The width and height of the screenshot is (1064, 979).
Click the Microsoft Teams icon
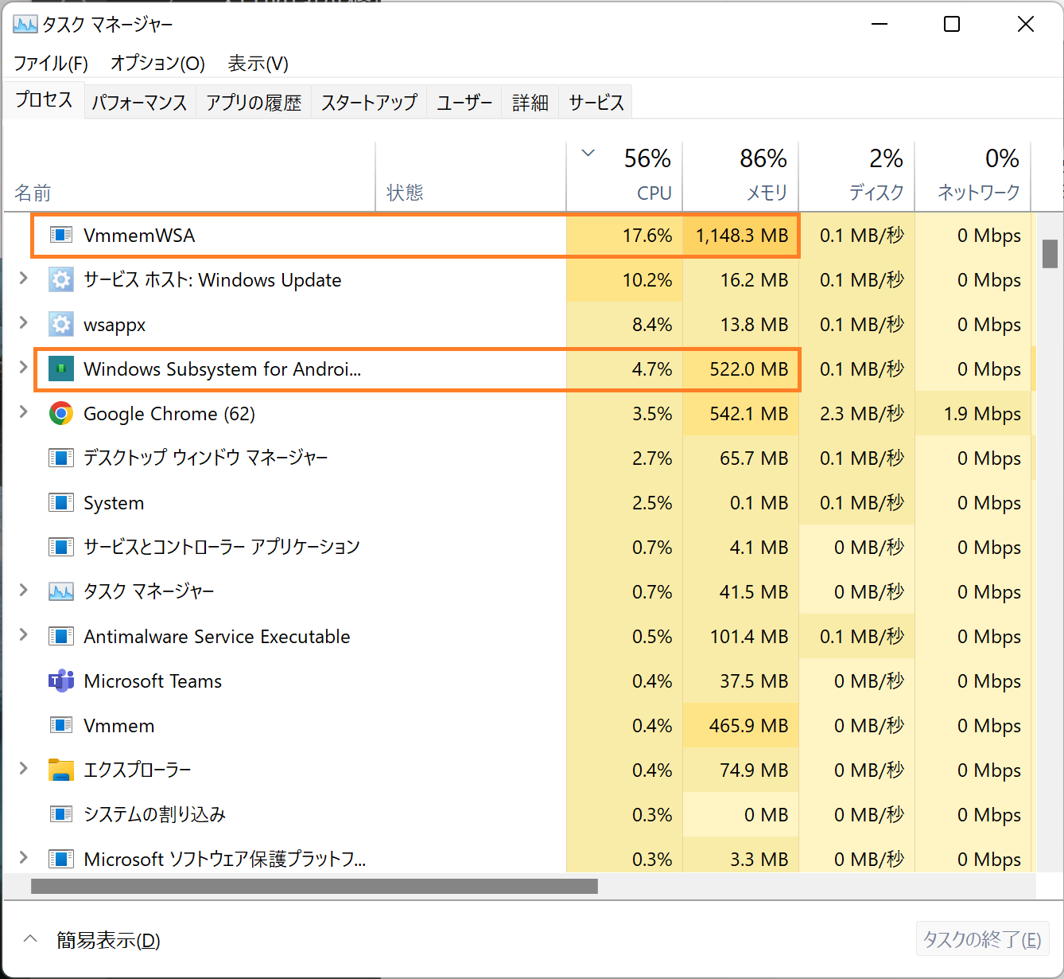61,681
